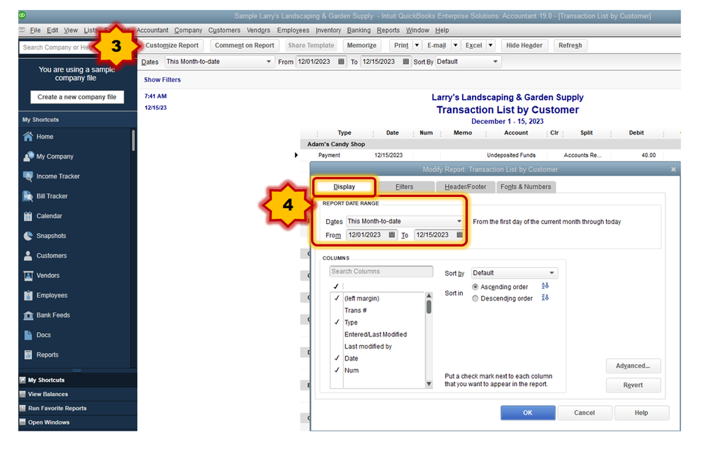The height and width of the screenshot is (457, 708).
Task: Open the dialog Sort by dropdown
Action: tap(515, 273)
